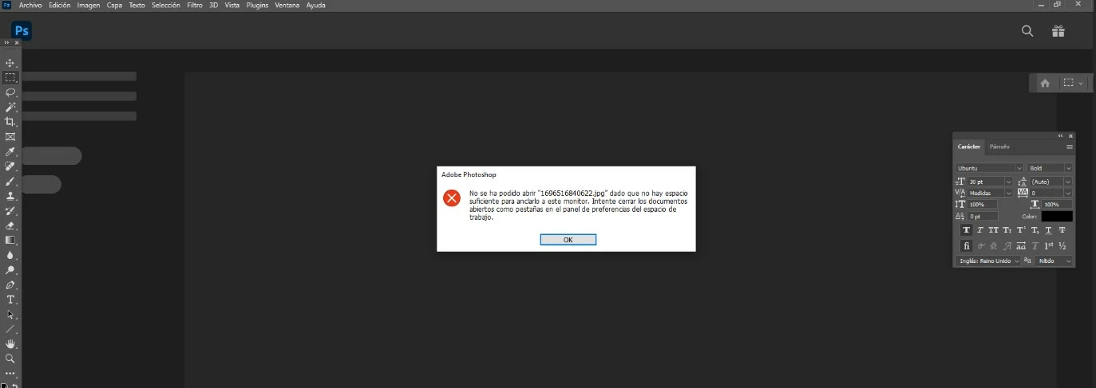Toggle Faux Bold text style
1096x388 pixels.
click(x=967, y=230)
